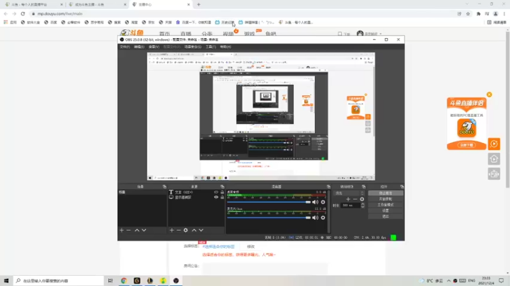
Task: Add a new source in OBS Sources panel
Action: pyautogui.click(x=171, y=230)
